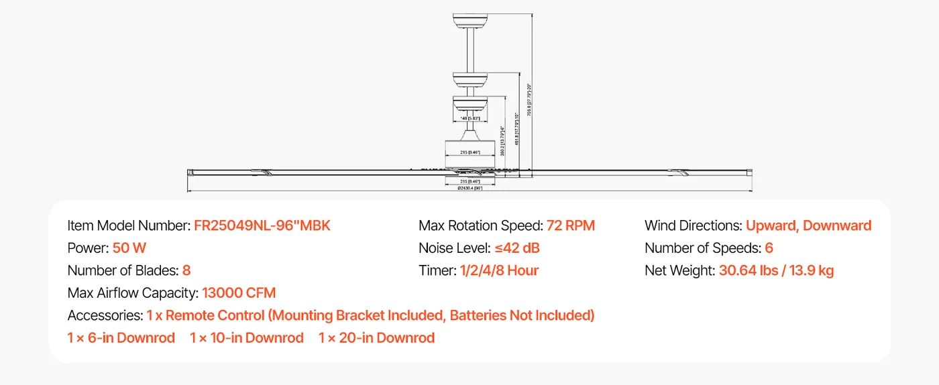
Task: Select Upward, Downward wind directions text
Action: [x=808, y=225]
